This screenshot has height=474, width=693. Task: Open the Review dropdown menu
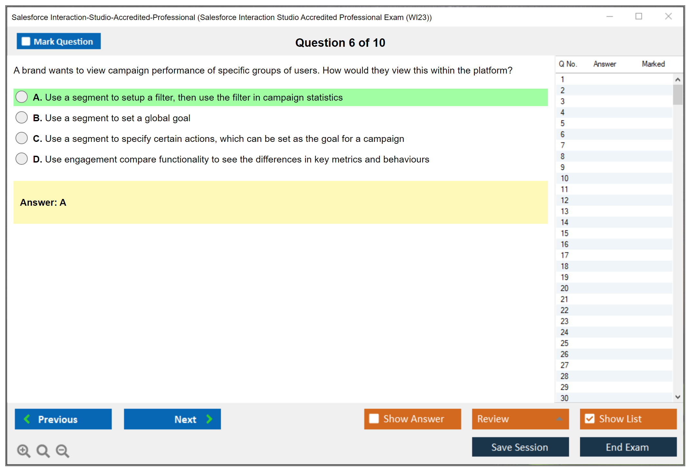pyautogui.click(x=559, y=419)
